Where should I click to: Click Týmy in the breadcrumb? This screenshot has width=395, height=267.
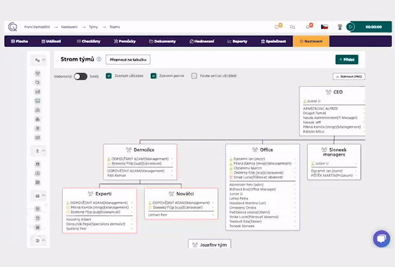pyautogui.click(x=93, y=27)
